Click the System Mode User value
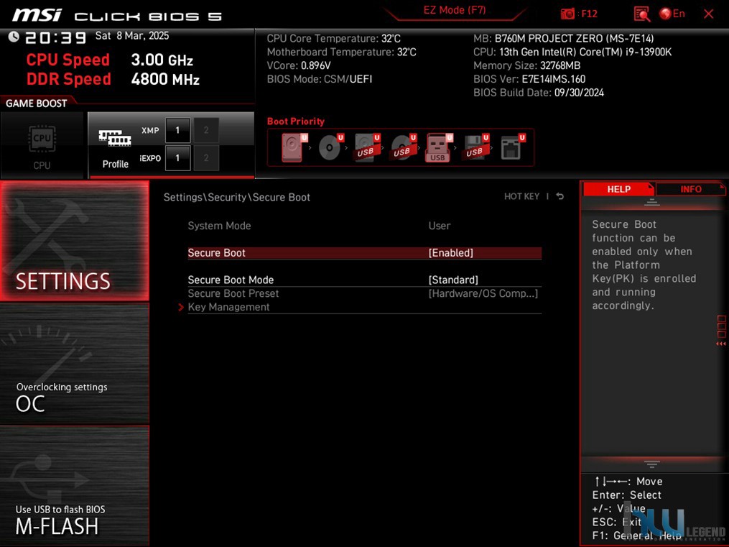Image resolution: width=729 pixels, height=547 pixels. click(440, 226)
